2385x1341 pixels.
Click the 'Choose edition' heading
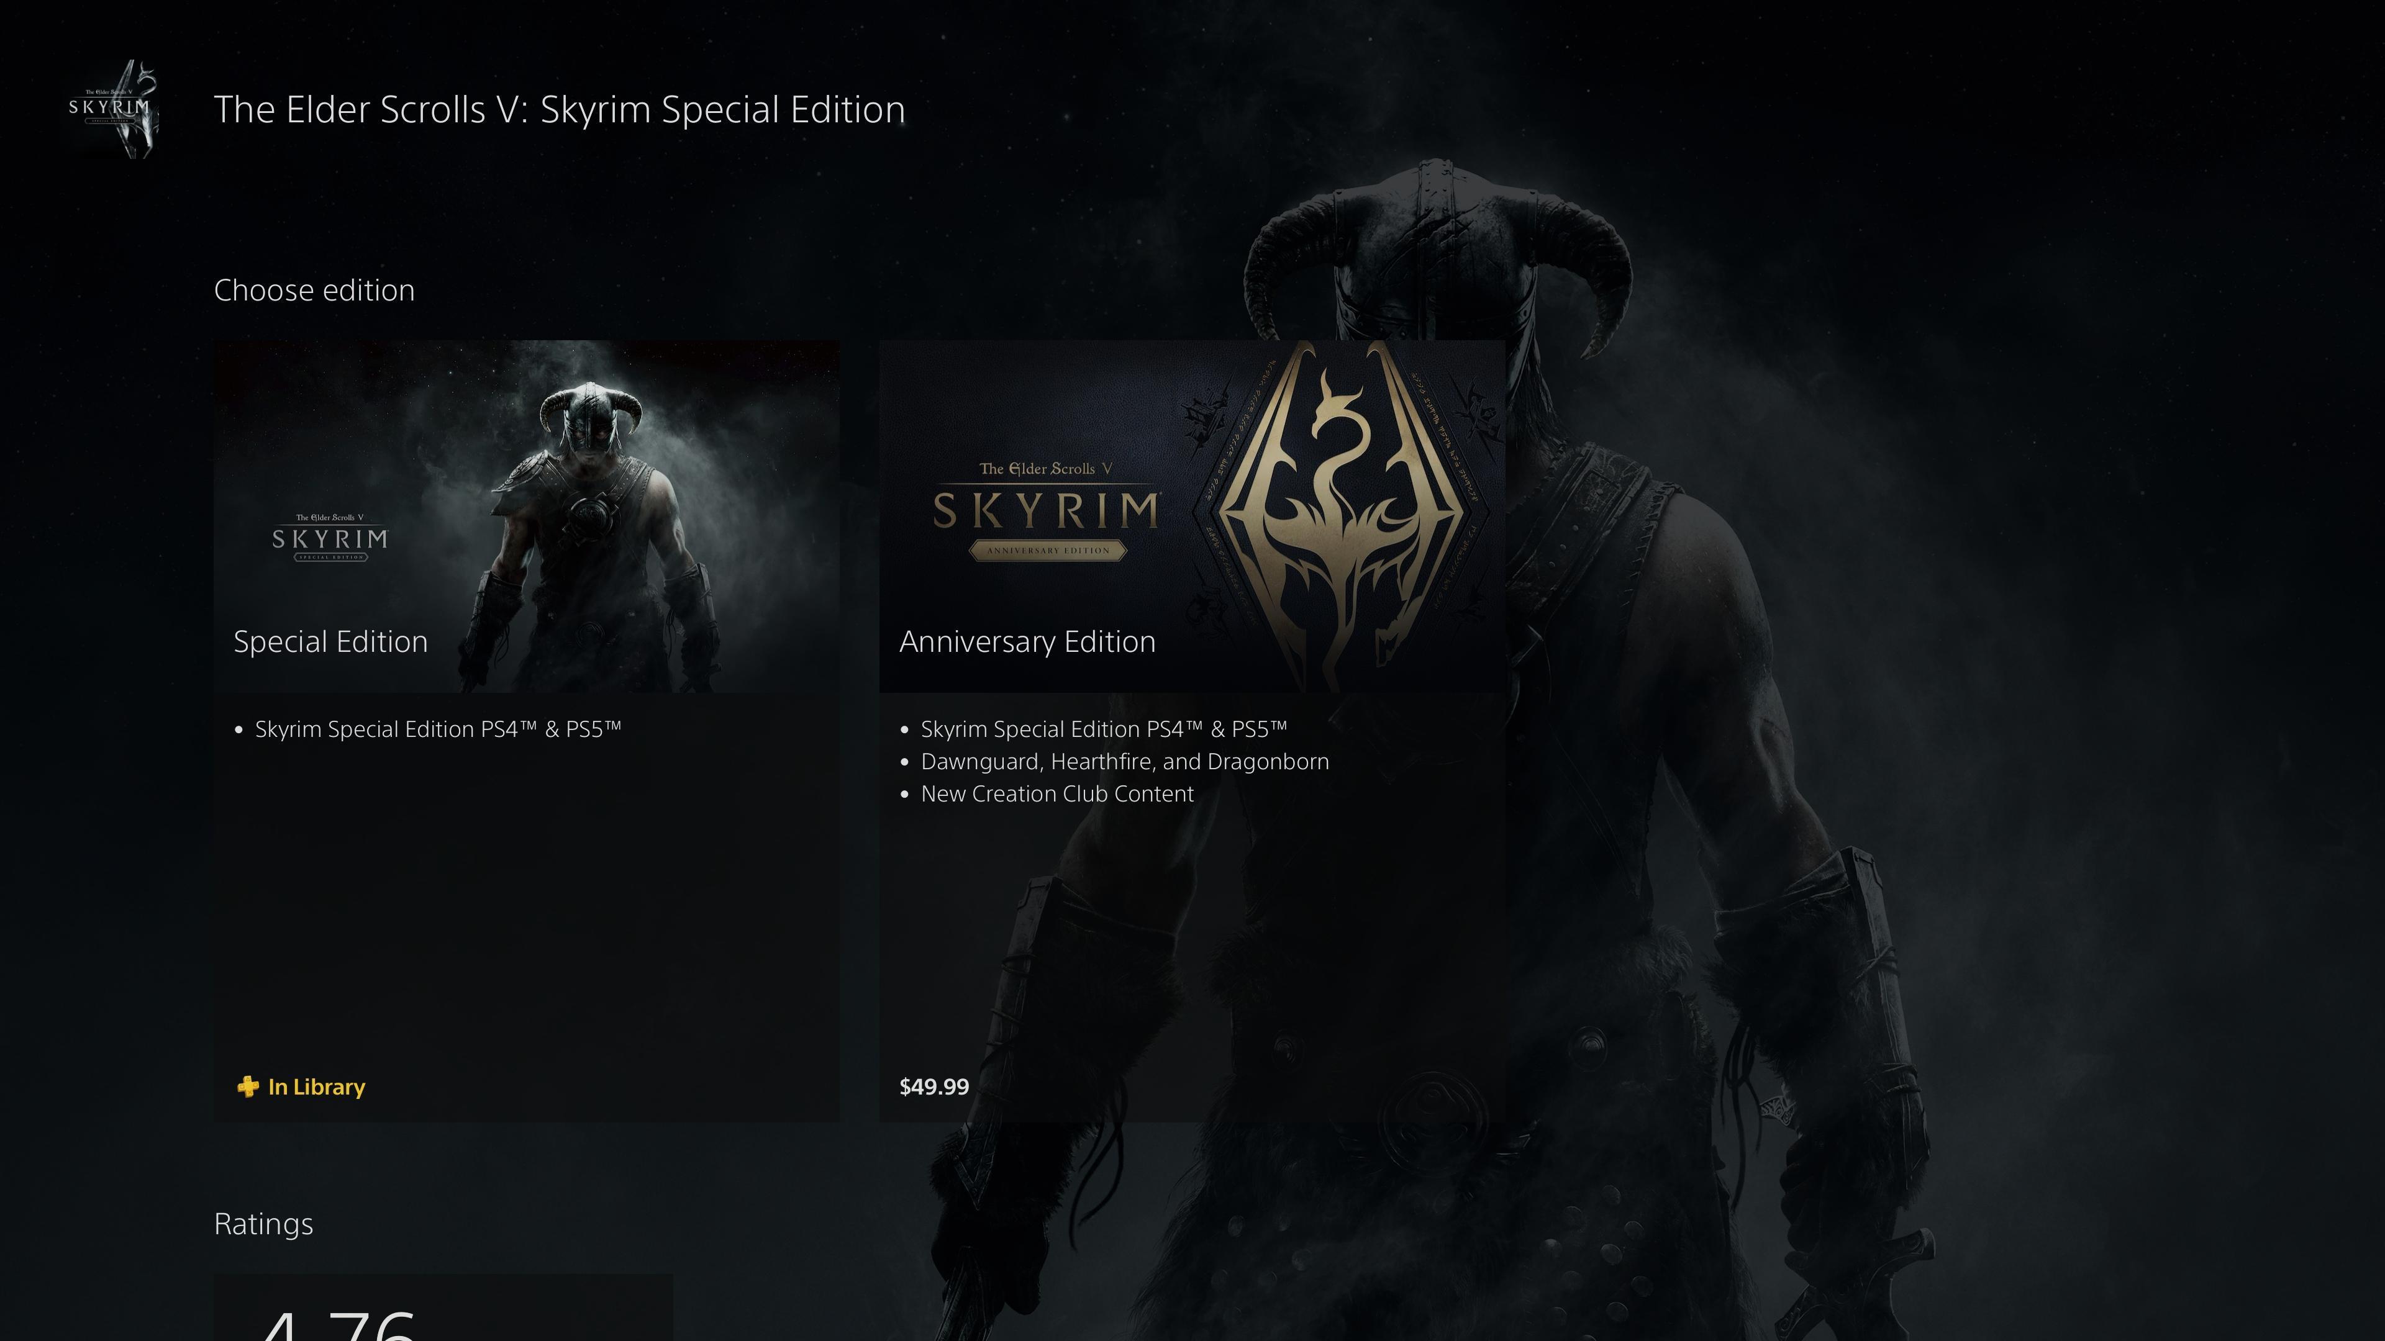coord(314,291)
